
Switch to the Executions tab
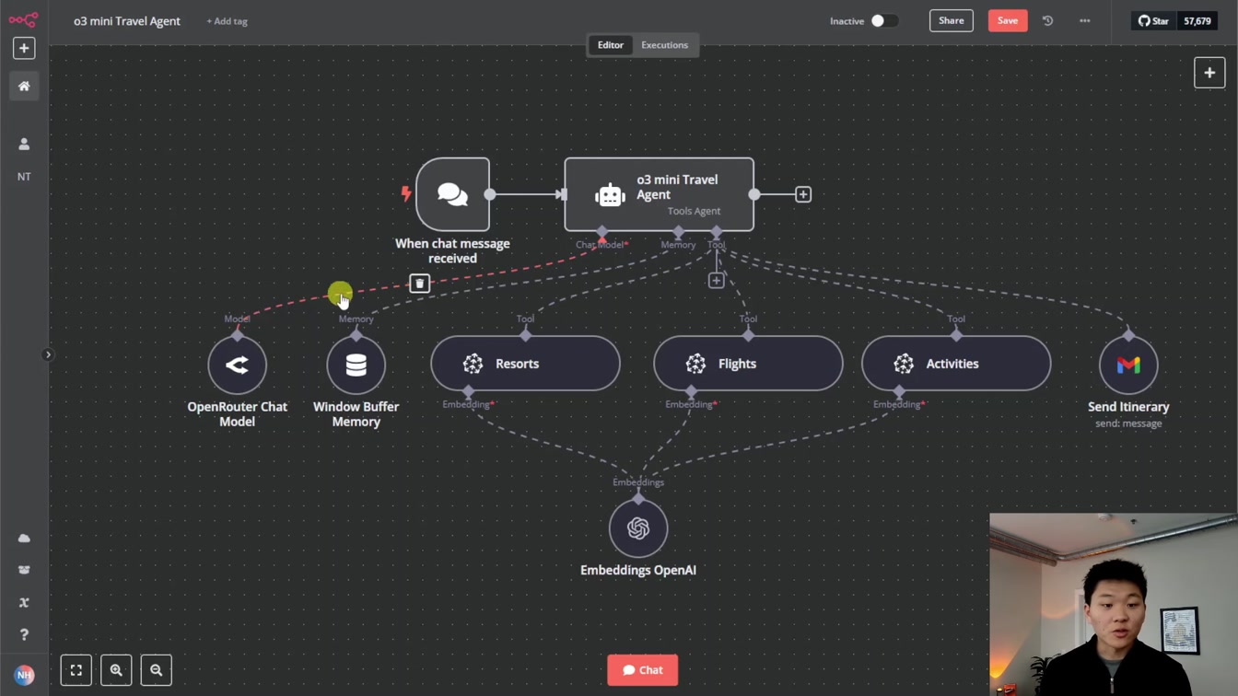664,45
